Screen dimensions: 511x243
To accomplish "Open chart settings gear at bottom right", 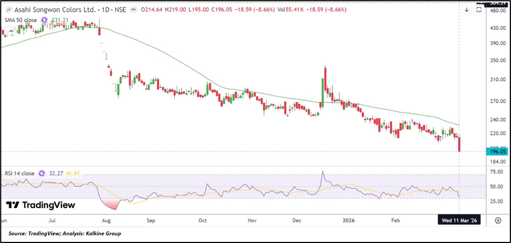I will pyautogui.click(x=497, y=220).
